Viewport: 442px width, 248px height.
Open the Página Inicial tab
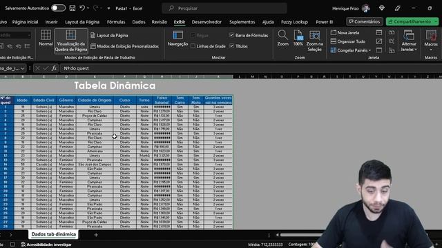tap(25, 22)
